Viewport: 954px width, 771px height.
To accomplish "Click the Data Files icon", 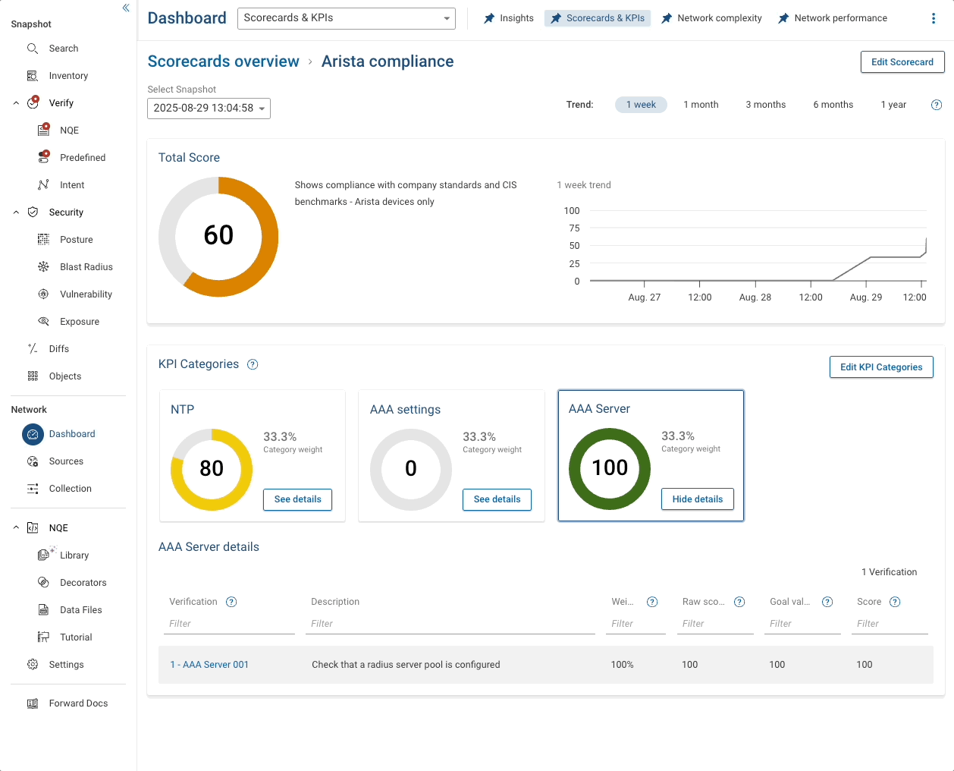I will point(44,610).
